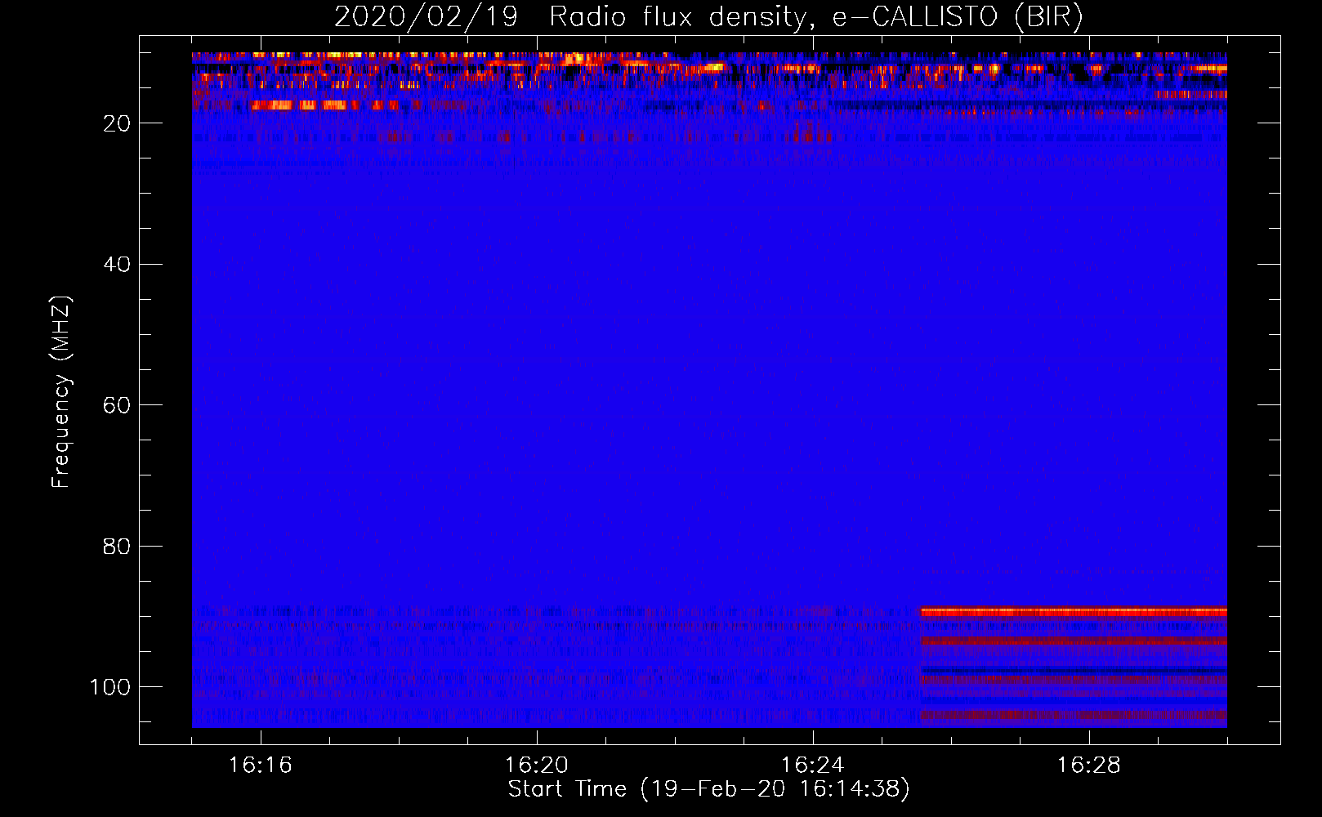Click the 60 frequency tick label

point(118,405)
